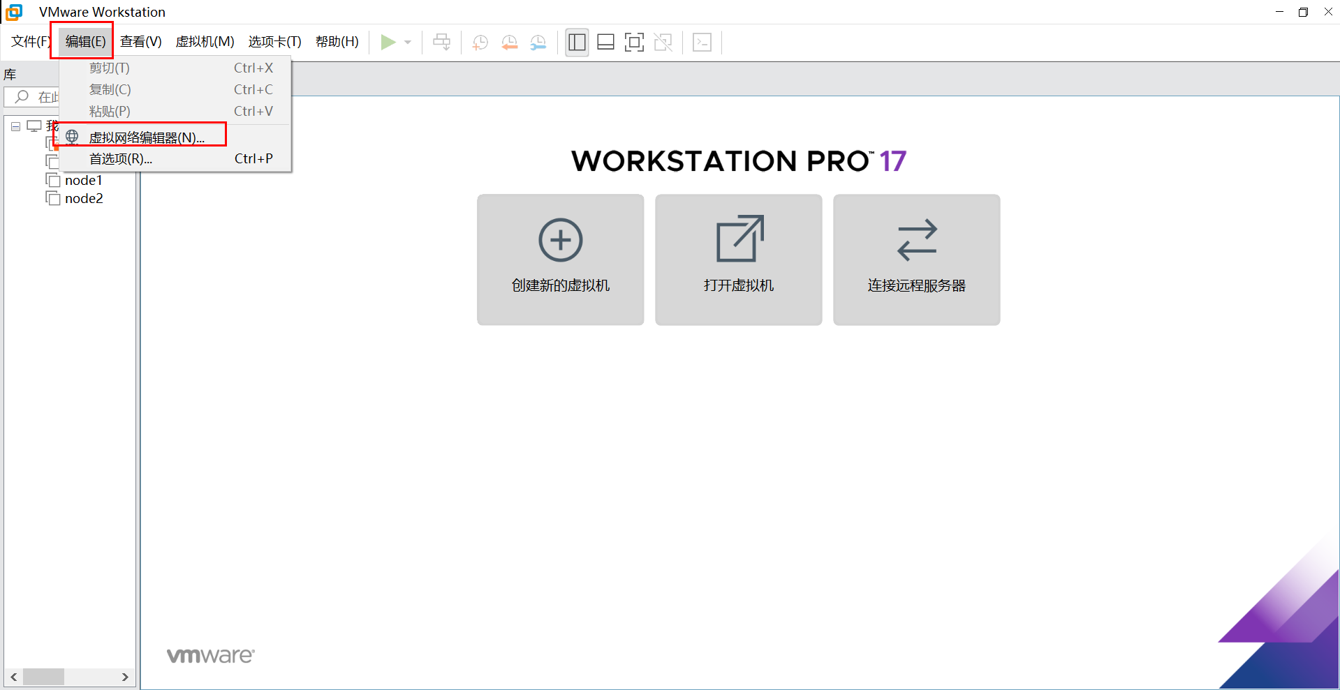The width and height of the screenshot is (1340, 690).
Task: Click the library search input field
Action: (x=32, y=97)
